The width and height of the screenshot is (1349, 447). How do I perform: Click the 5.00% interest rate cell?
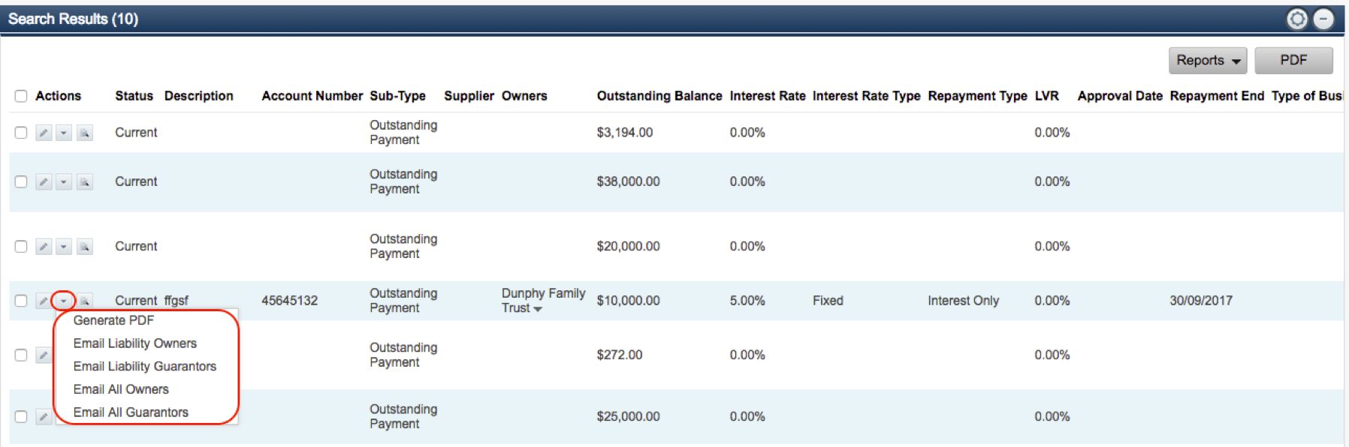click(747, 301)
